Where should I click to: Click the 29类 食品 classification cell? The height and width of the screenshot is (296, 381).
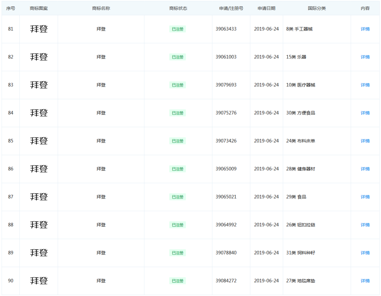(296, 197)
